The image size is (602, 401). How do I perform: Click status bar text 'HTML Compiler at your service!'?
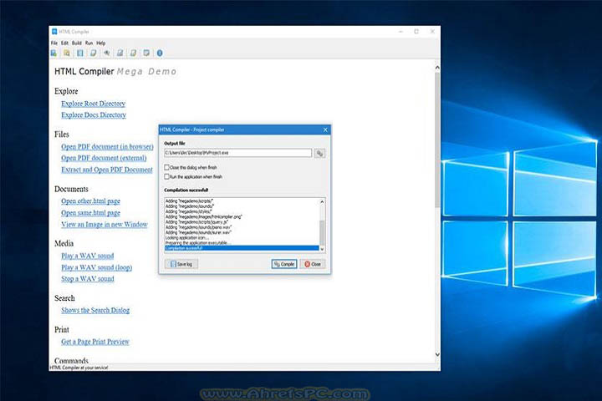tap(79, 368)
